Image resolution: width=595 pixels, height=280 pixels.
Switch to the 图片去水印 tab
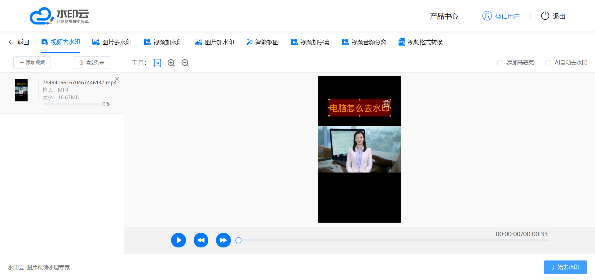coord(112,42)
